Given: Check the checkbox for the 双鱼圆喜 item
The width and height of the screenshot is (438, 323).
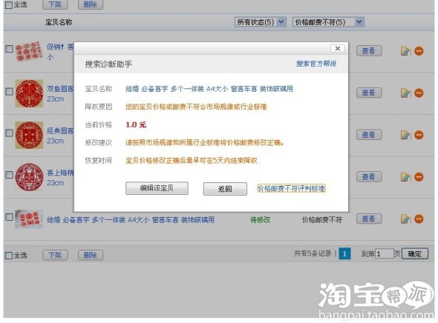Looking at the screenshot, I should tap(9, 91).
